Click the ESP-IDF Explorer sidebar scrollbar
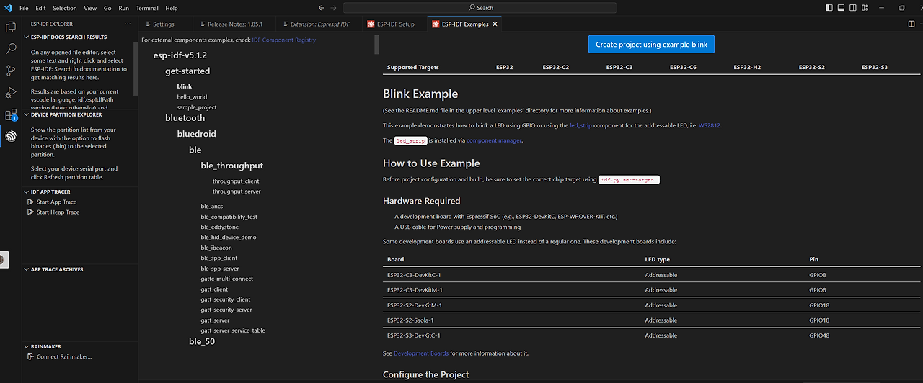This screenshot has height=383, width=923. 136,69
